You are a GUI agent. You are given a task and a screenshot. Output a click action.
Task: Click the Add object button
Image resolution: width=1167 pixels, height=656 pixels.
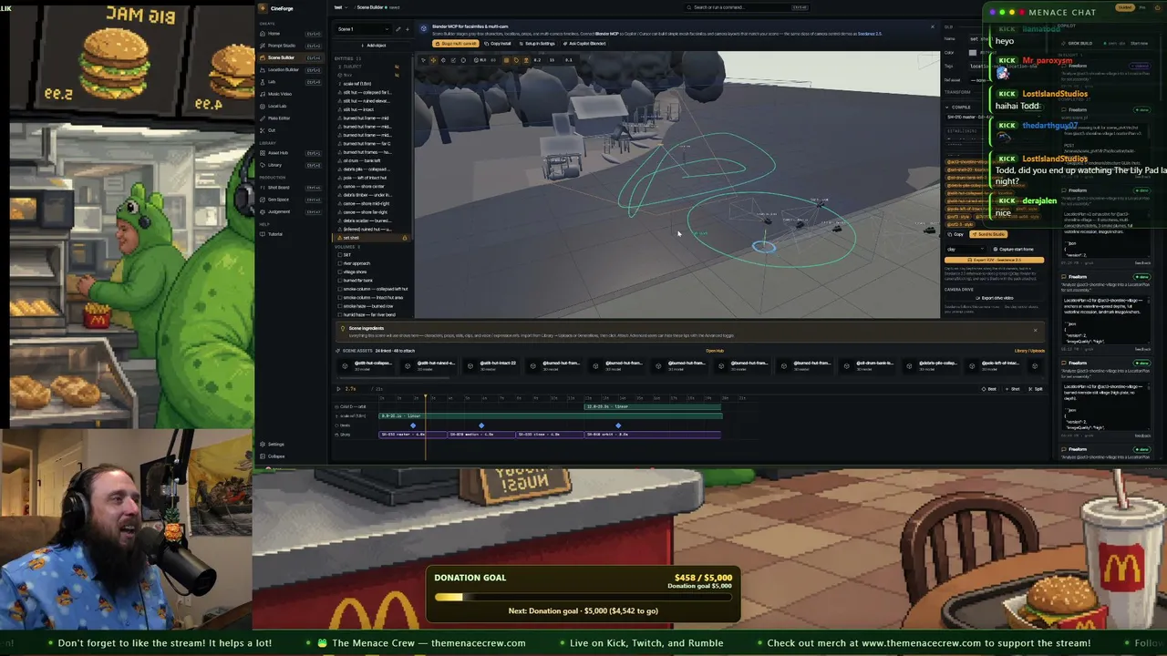point(374,45)
